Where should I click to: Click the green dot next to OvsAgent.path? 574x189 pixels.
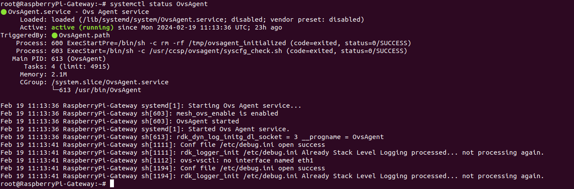coord(54,35)
